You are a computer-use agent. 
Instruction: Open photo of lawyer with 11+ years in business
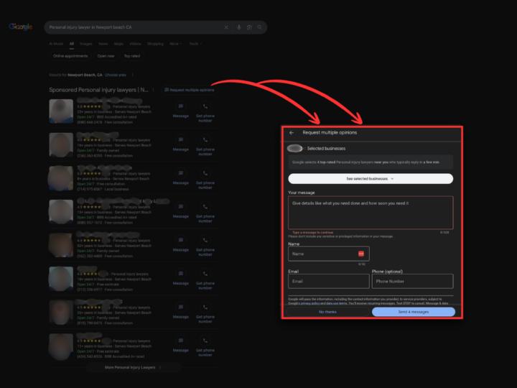point(61,346)
